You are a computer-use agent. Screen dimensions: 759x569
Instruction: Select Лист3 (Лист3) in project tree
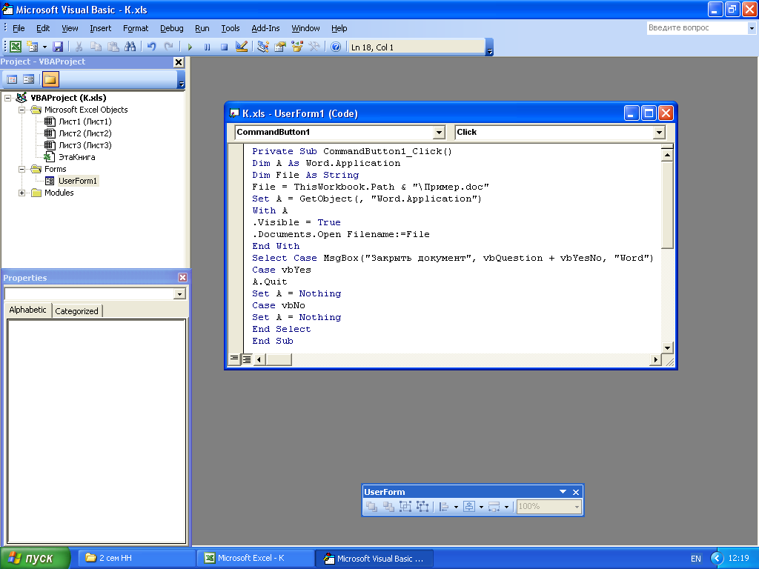click(84, 145)
